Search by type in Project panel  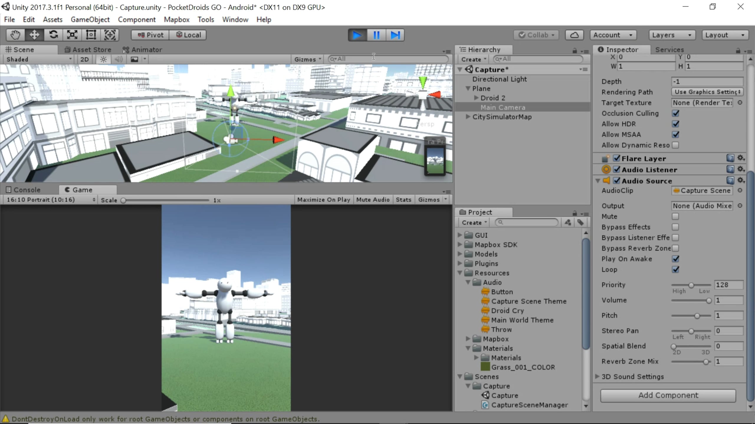tap(568, 223)
